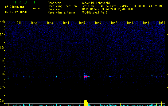Click the Receiving Location field label
This screenshot has height=106, width=168.
[62, 6]
